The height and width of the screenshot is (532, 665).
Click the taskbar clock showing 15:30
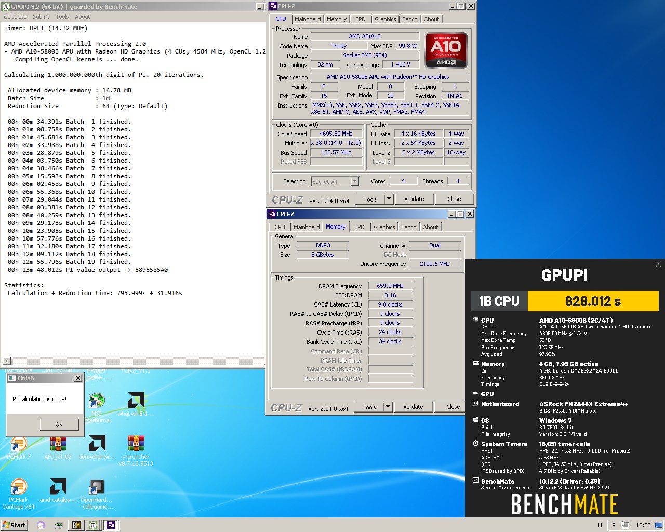[x=643, y=525]
